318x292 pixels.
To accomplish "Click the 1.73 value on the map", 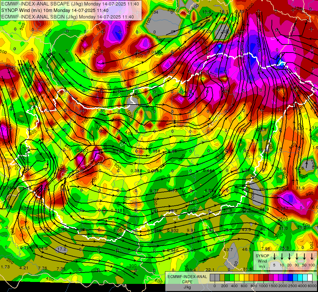I will (x=5, y=267).
